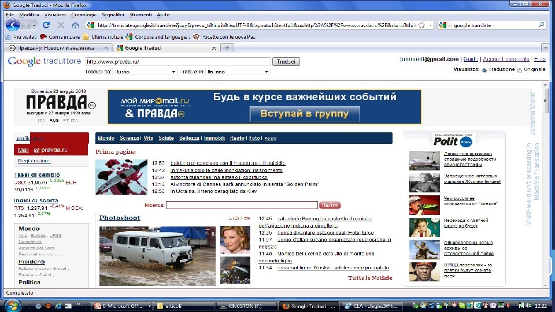Close the Правда.Ру tab

pos(106,48)
